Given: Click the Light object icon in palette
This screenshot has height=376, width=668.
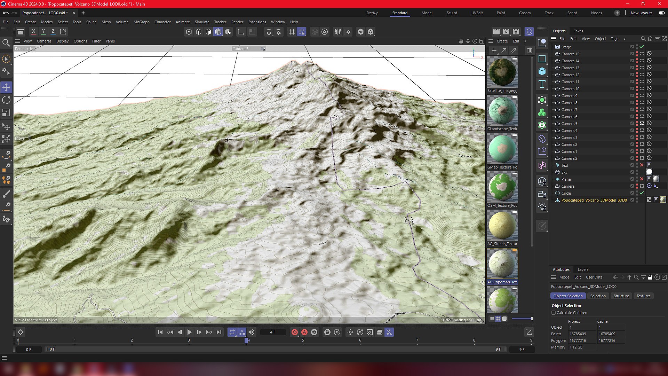Looking at the screenshot, I should [542, 207].
